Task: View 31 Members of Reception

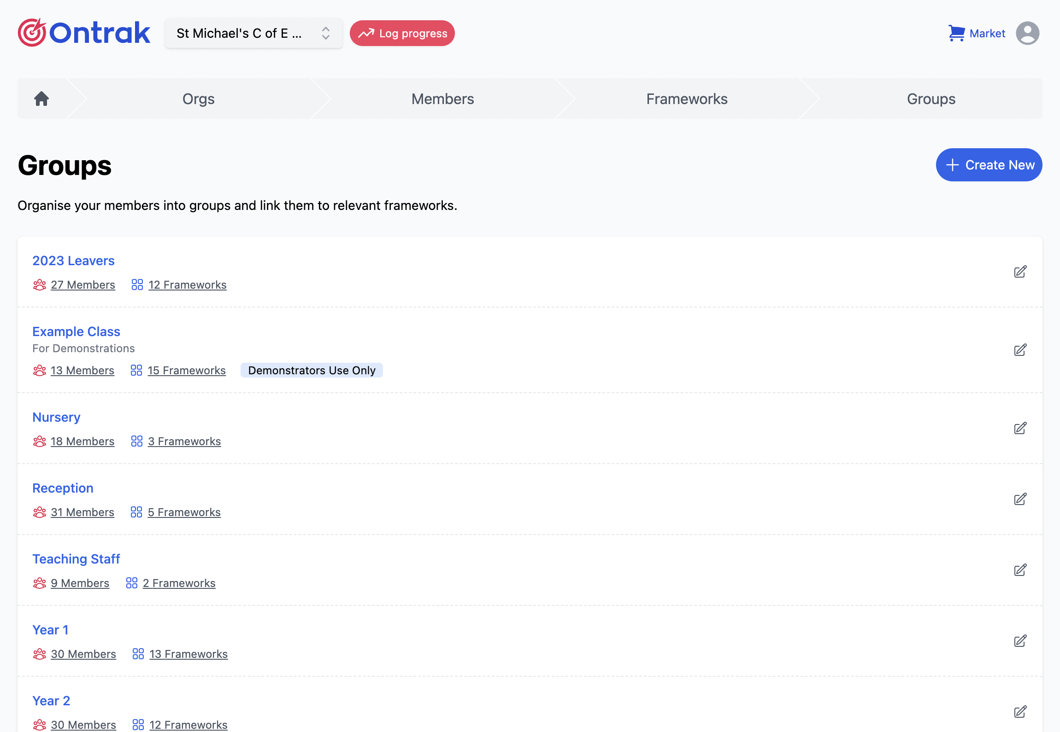Action: point(82,512)
